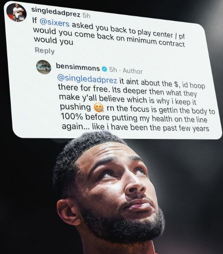223x254 pixels.
Task: Tap the bensimmons profile avatar
Action: [43, 67]
